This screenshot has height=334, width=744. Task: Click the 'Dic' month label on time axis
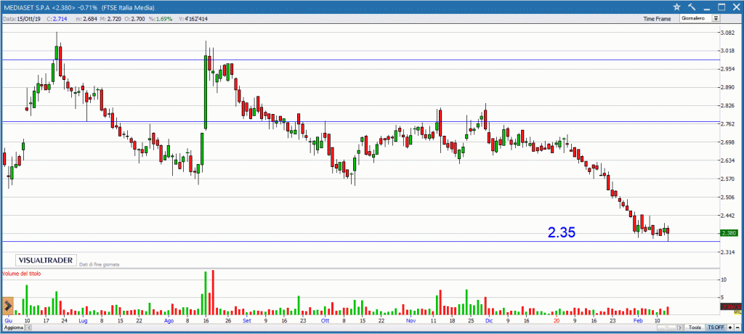pos(489,321)
